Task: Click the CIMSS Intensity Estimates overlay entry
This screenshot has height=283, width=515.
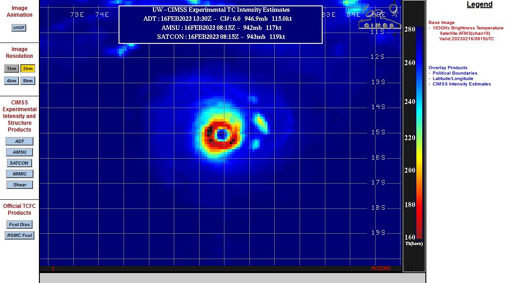Action: pyautogui.click(x=462, y=84)
